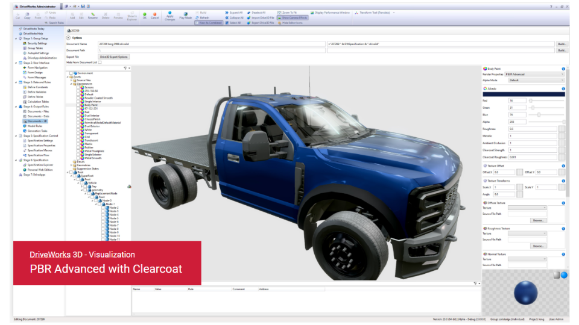This screenshot has height=325, width=579.
Task: Open Group Tables in the navigation
Action: [x=33, y=48]
